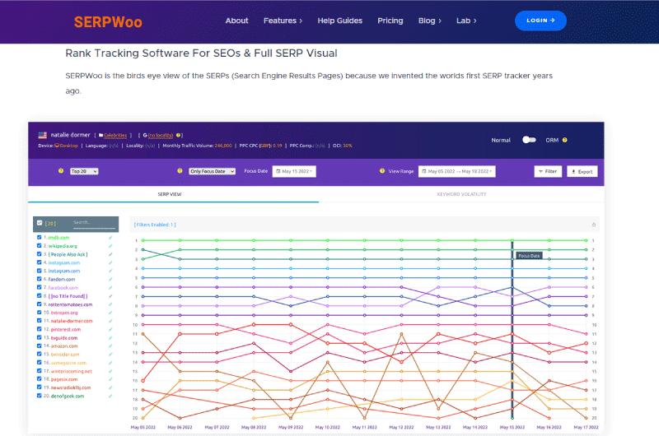Click the help icon after no locality

pos(178,135)
